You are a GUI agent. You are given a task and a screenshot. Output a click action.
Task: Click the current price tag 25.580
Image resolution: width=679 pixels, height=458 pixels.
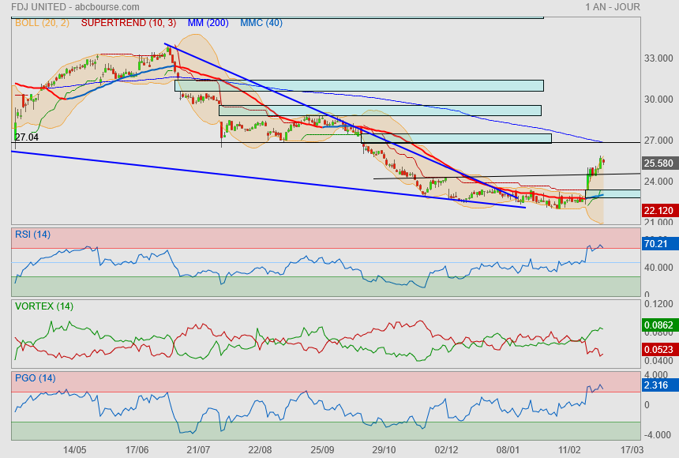pyautogui.click(x=659, y=163)
